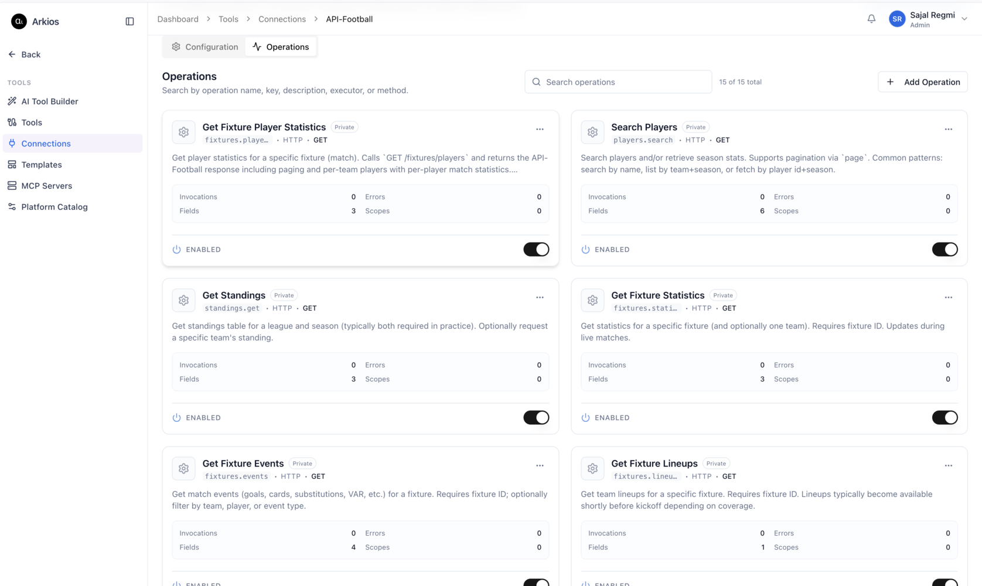Screen dimensions: 982x586
Task: Click gear icon of Get Fixture Lineups
Action: (592, 469)
